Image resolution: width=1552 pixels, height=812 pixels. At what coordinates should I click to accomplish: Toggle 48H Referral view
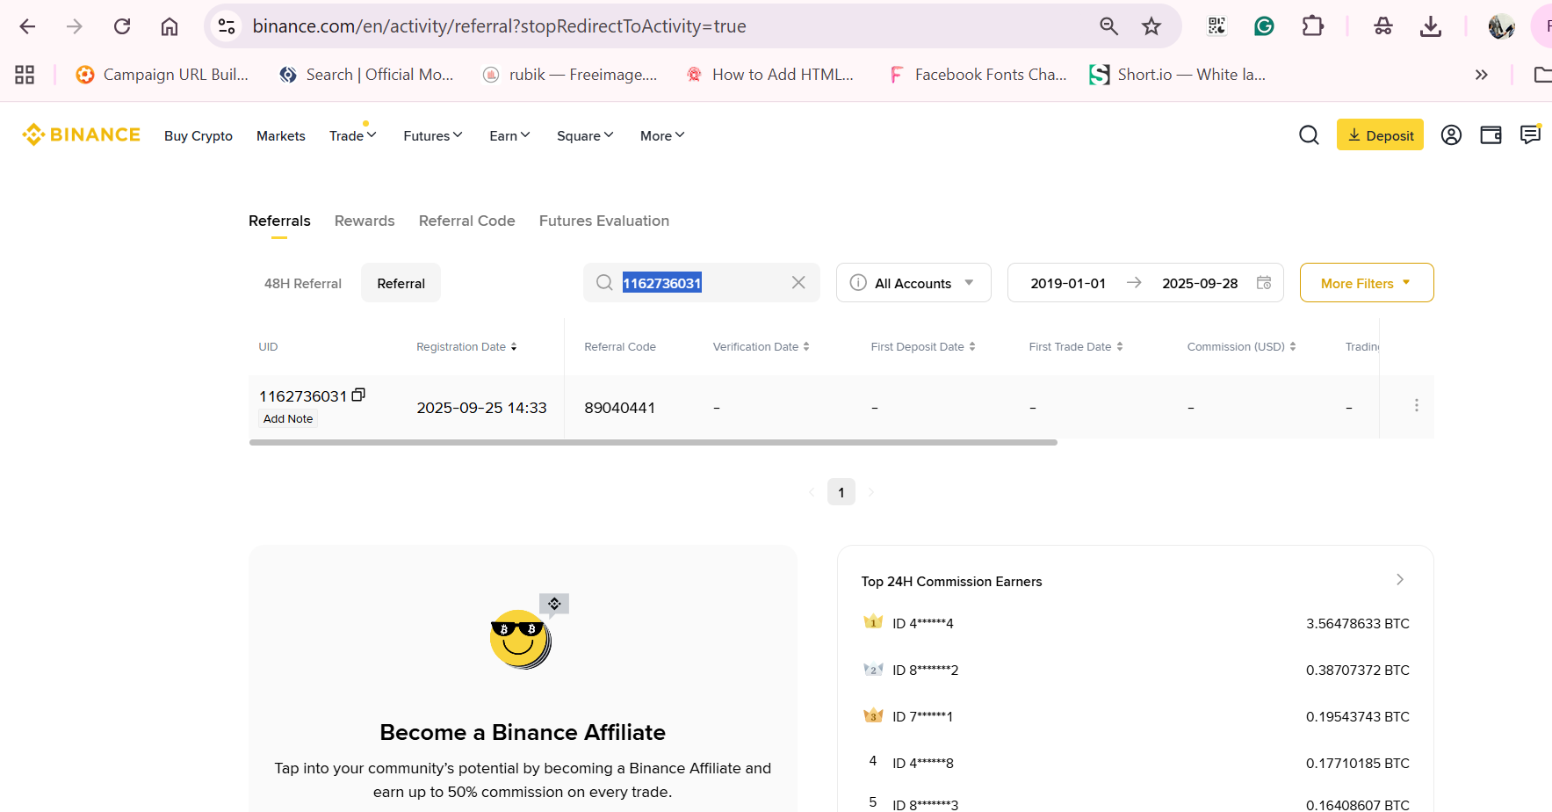click(x=303, y=284)
